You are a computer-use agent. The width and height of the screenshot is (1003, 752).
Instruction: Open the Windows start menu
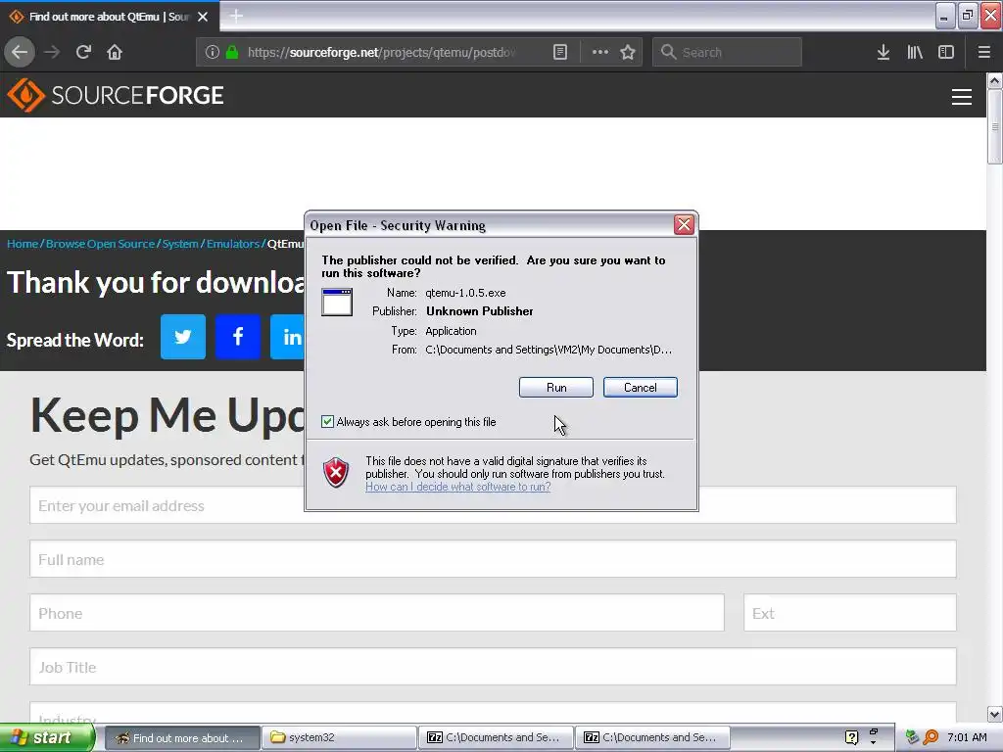click(46, 737)
